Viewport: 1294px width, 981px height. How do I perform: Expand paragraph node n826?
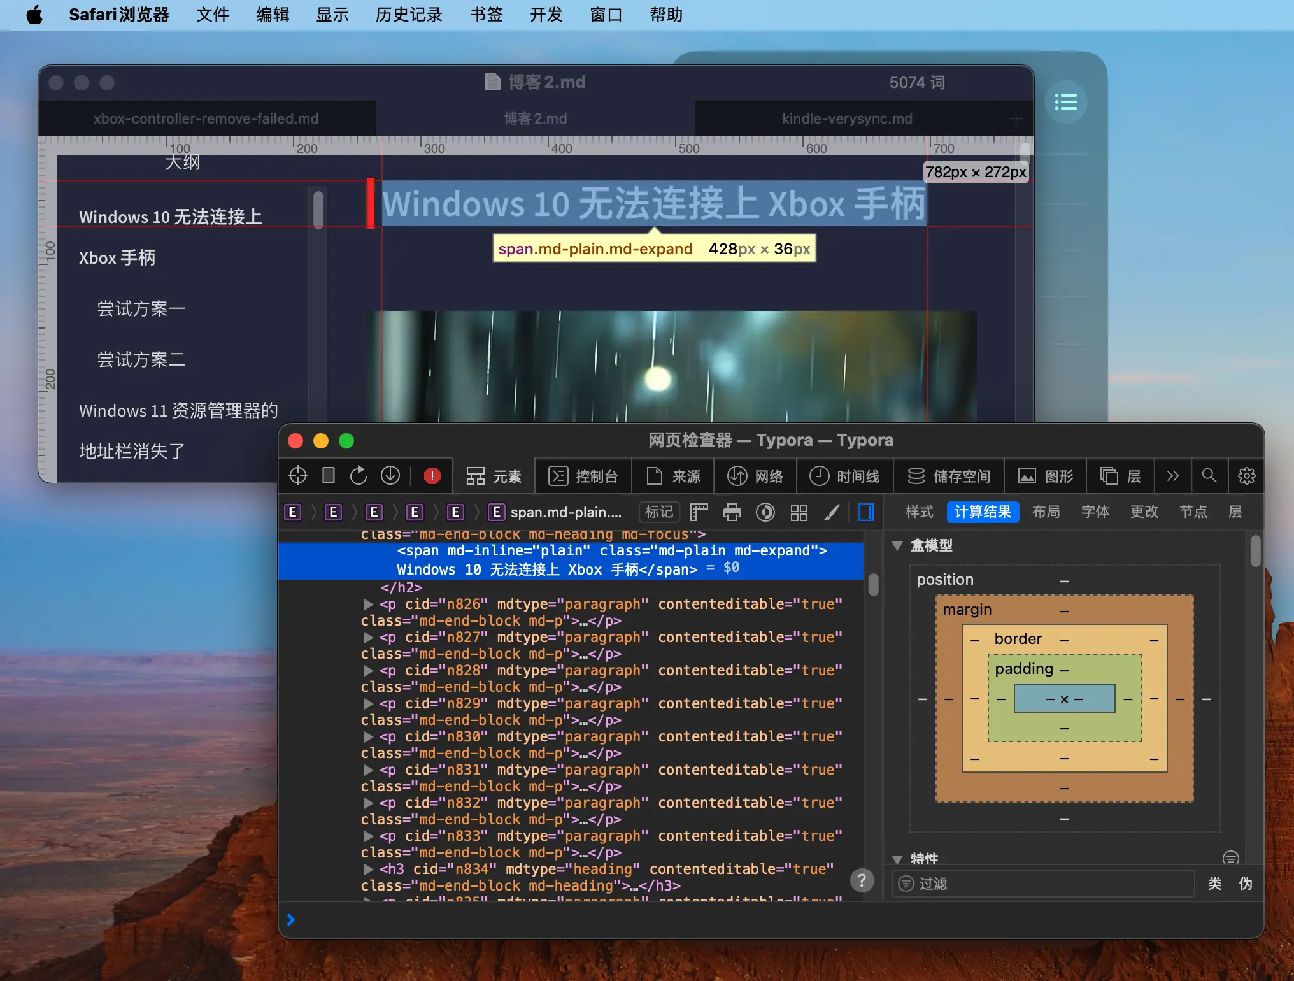click(369, 603)
